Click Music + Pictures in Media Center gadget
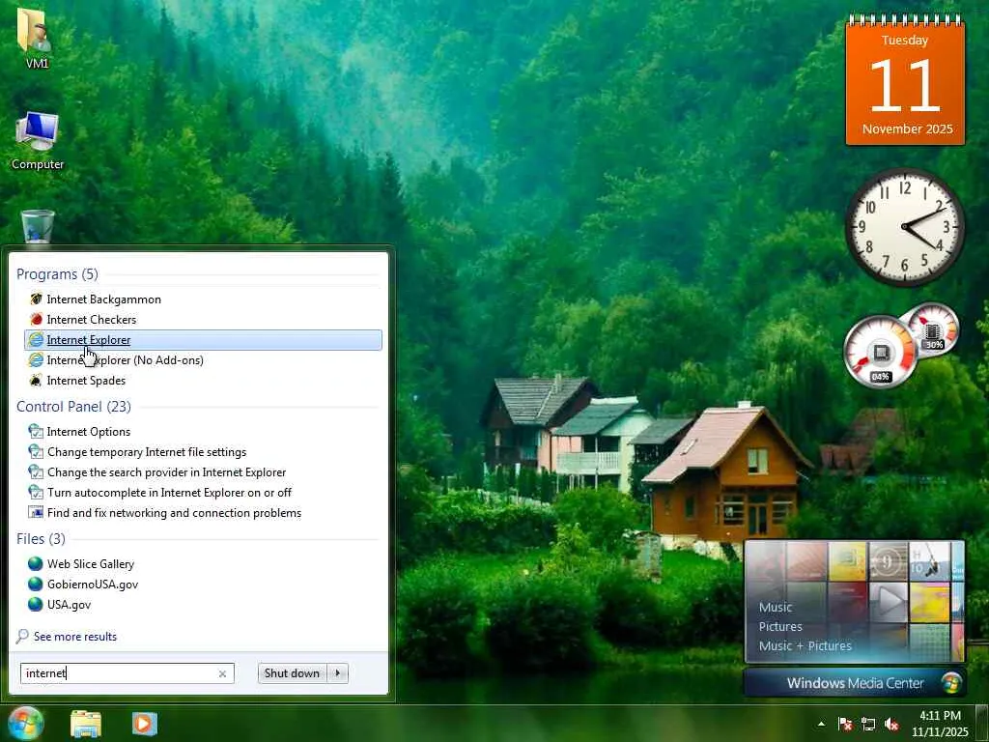This screenshot has width=989, height=742. coord(805,646)
